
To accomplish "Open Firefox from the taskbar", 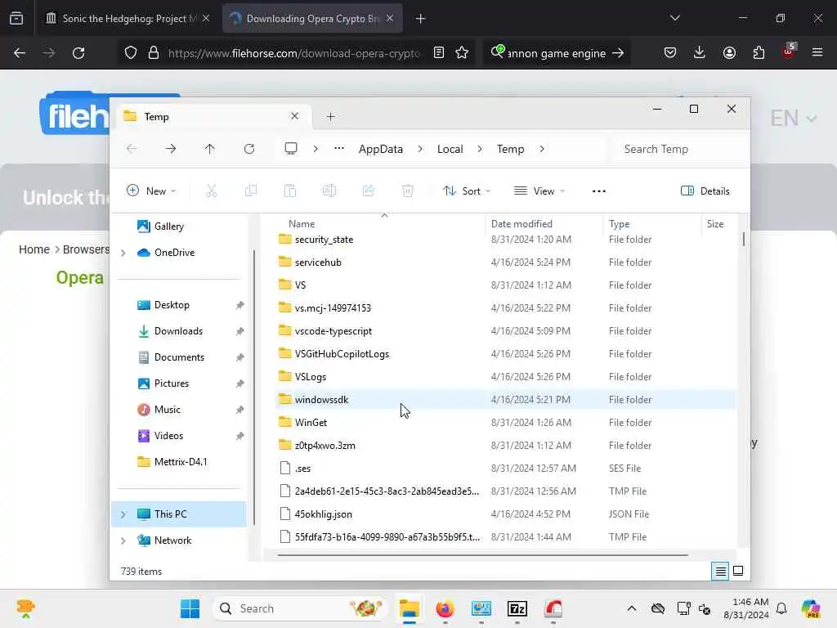I will 445,608.
